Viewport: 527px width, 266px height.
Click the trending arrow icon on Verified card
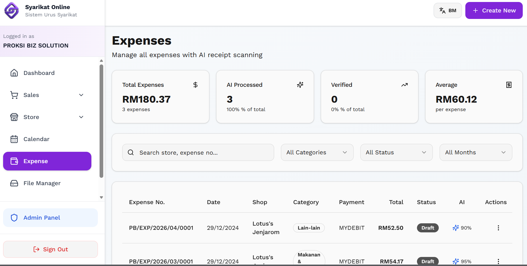pyautogui.click(x=405, y=85)
